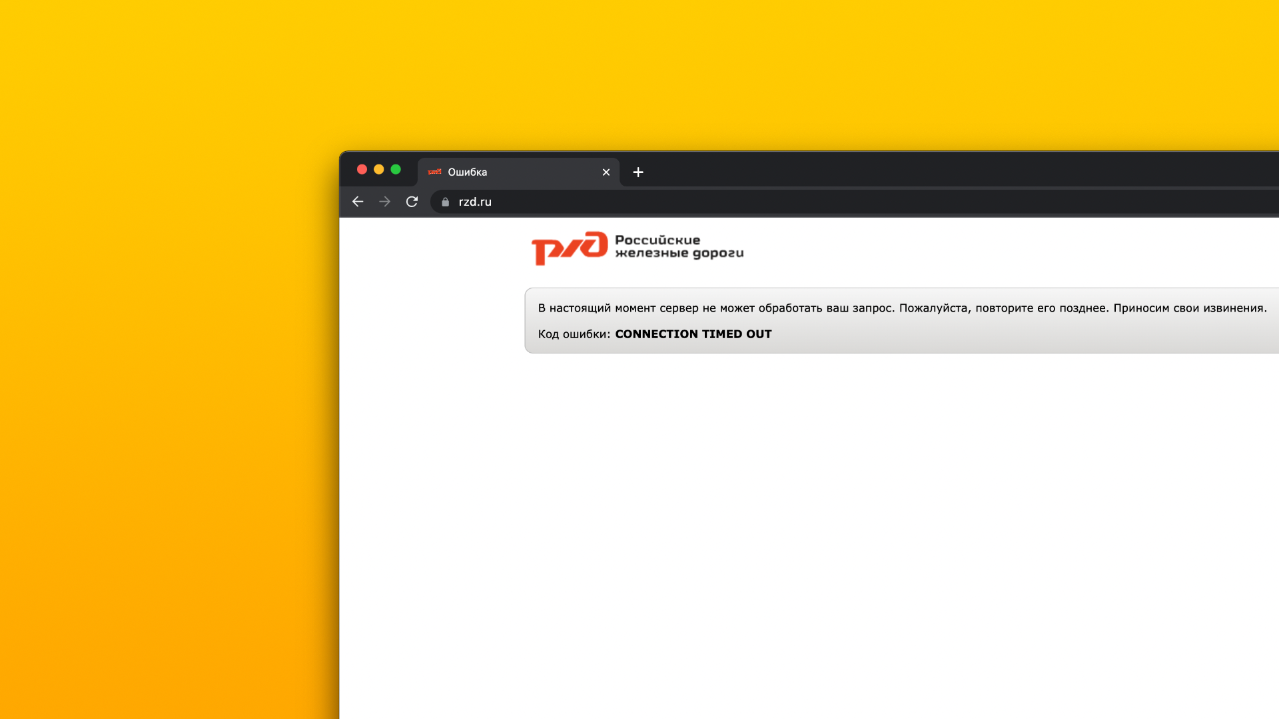1279x719 pixels.
Task: Click the browser back arrow
Action: [x=358, y=202]
